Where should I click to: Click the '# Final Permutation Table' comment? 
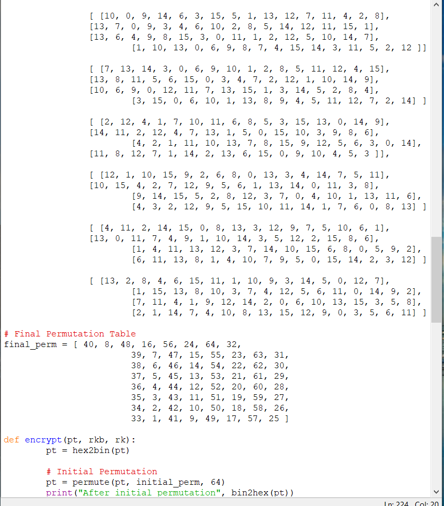pos(70,334)
